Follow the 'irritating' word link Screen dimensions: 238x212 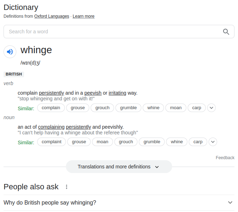coord(117,93)
